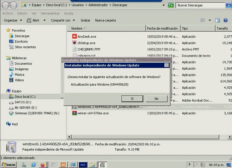Viewport: 232px width, 168px height.
Task: Focus the Buscar Descargas search field
Action: click(x=200, y=5)
